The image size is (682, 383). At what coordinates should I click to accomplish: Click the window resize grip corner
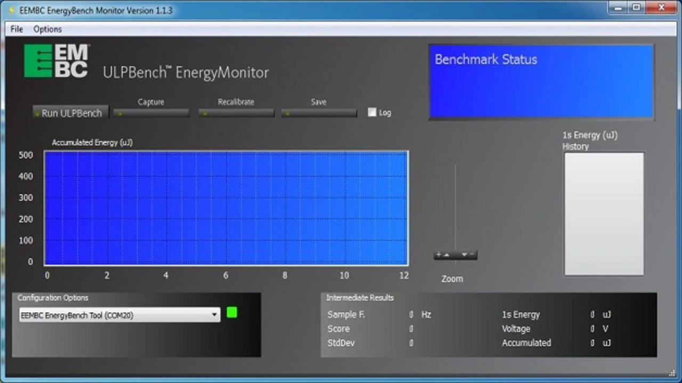672,372
